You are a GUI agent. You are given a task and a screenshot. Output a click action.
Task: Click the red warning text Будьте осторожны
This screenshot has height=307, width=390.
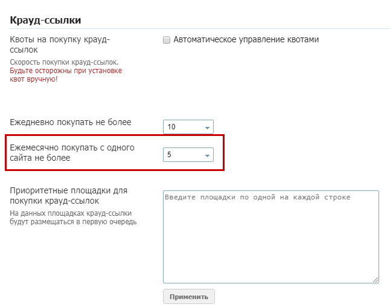click(66, 75)
